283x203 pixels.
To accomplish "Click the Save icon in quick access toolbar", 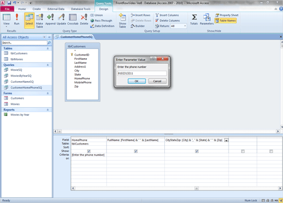I will (x=9, y=3).
